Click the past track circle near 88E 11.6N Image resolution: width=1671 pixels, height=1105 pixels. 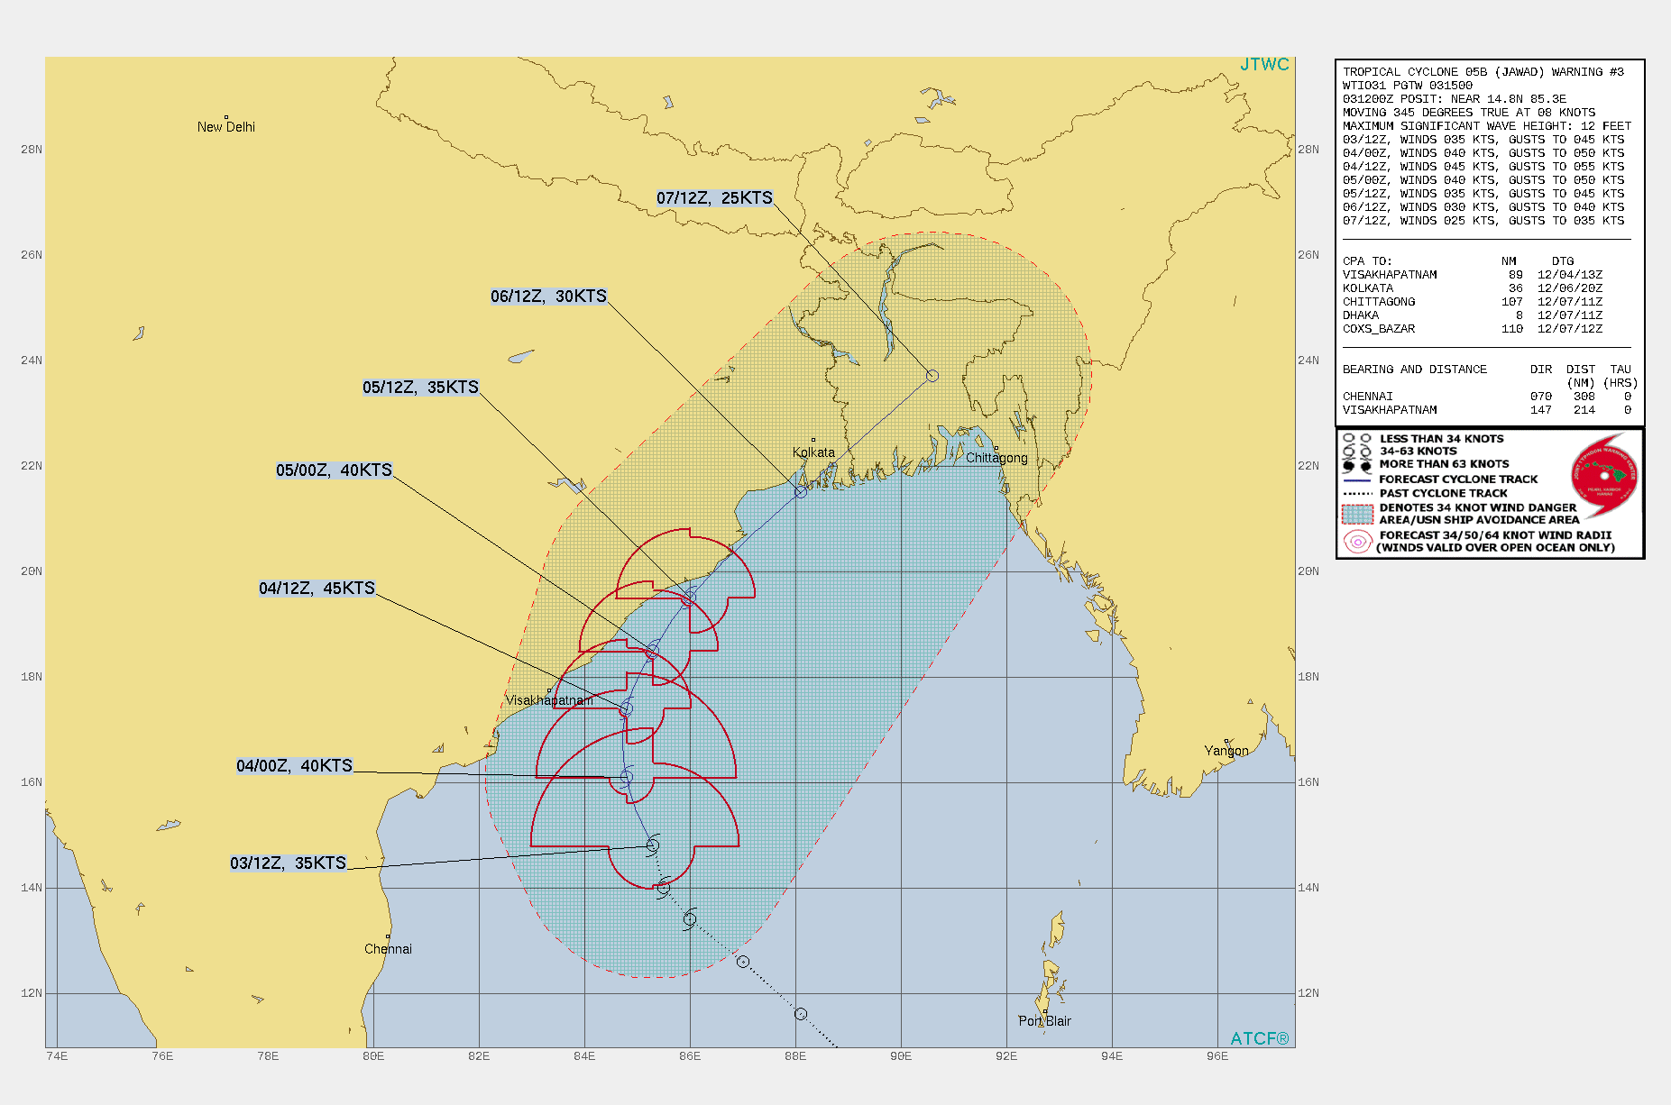pyautogui.click(x=800, y=1014)
